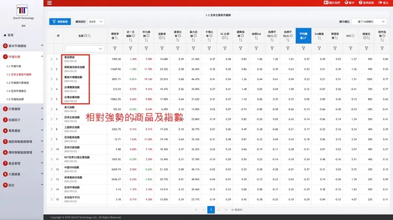Click the 1969.30 price cell
The height and width of the screenshot is (220, 393).
[116, 59]
